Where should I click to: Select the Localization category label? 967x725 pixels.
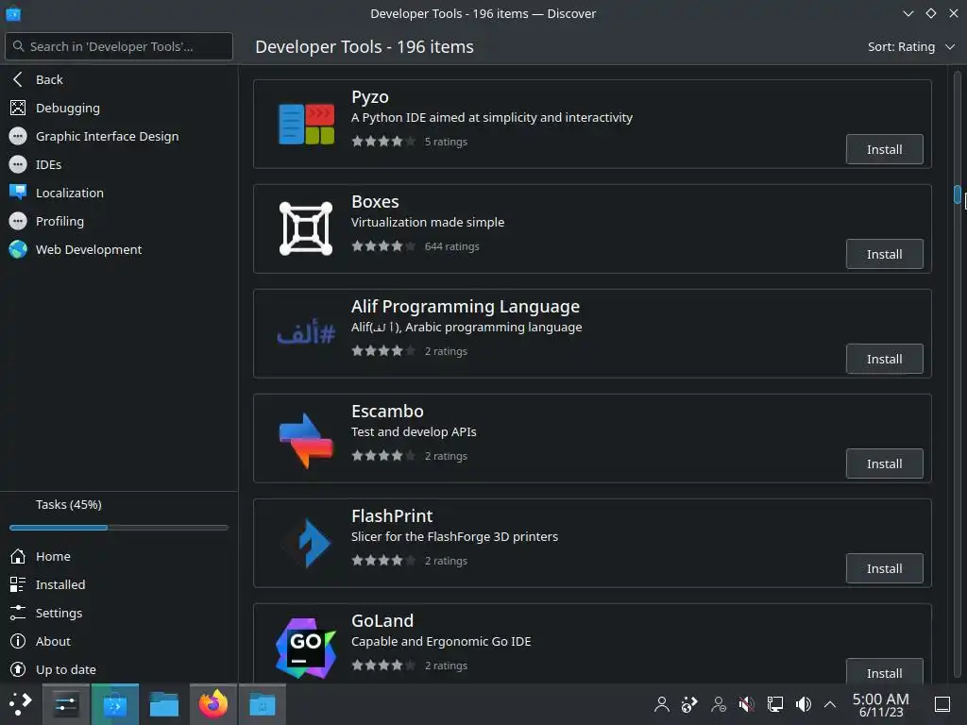click(x=70, y=193)
